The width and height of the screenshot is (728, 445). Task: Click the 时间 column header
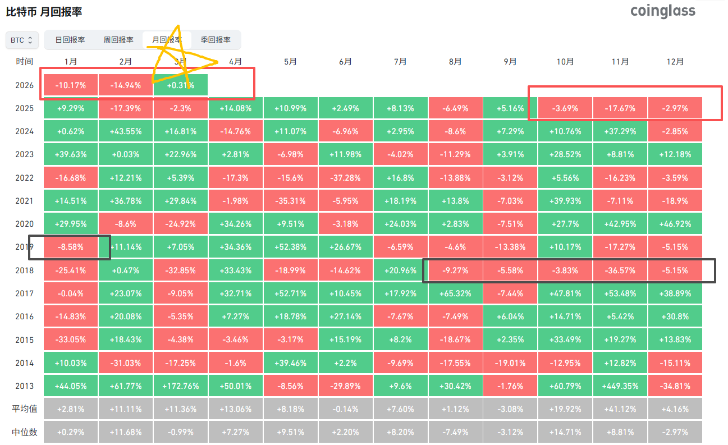(x=24, y=62)
